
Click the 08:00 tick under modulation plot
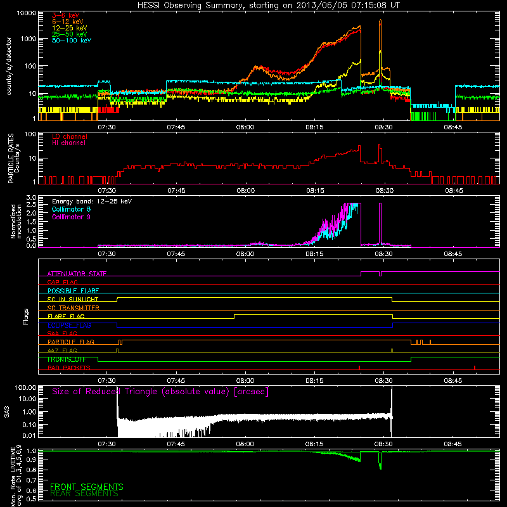coord(245,254)
